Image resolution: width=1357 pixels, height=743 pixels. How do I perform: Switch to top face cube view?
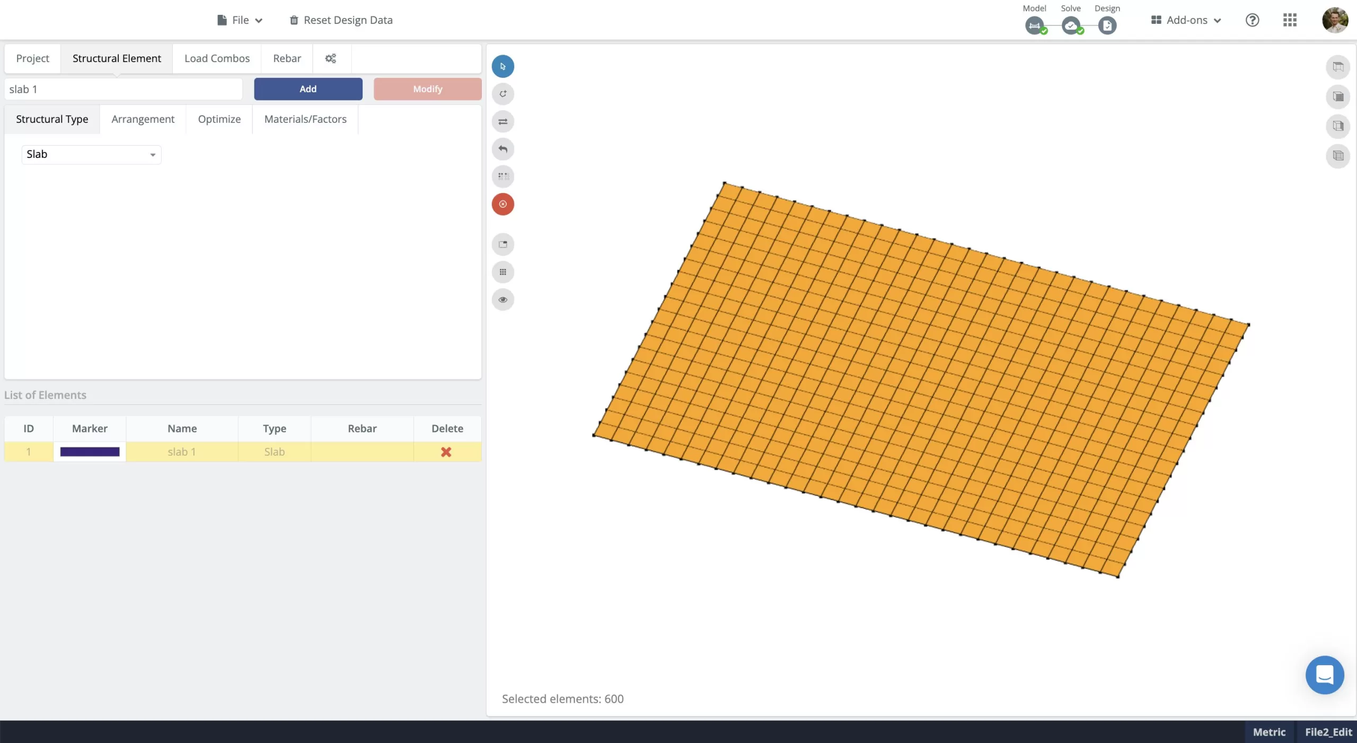[1338, 67]
